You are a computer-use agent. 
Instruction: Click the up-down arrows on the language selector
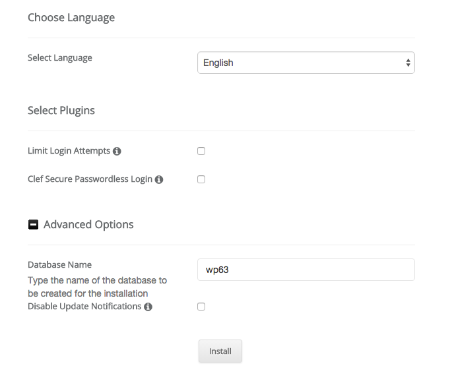click(408, 63)
